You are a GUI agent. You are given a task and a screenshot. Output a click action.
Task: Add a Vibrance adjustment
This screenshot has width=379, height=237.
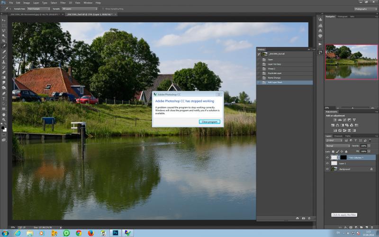(354, 120)
